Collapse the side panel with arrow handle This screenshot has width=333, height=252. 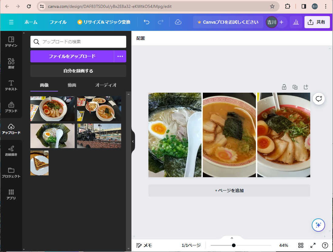pos(133,141)
